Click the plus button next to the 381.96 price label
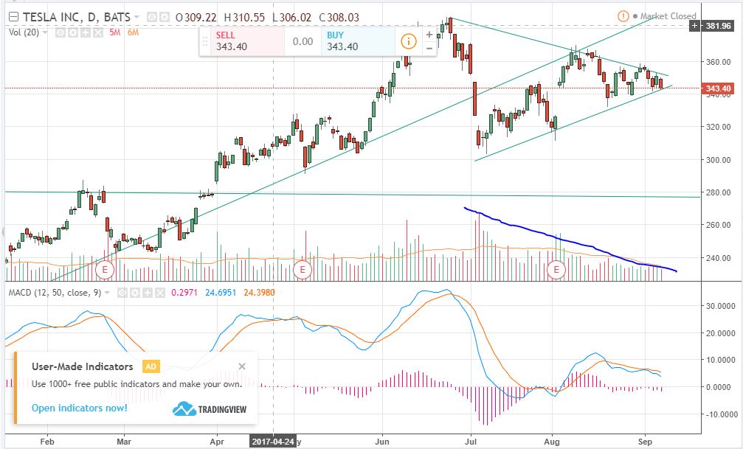 pyautogui.click(x=694, y=26)
